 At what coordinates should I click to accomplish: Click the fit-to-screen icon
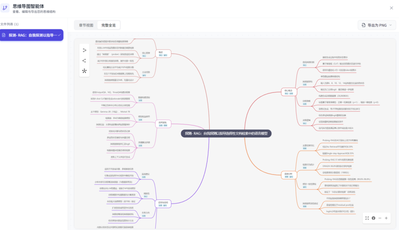367,218
